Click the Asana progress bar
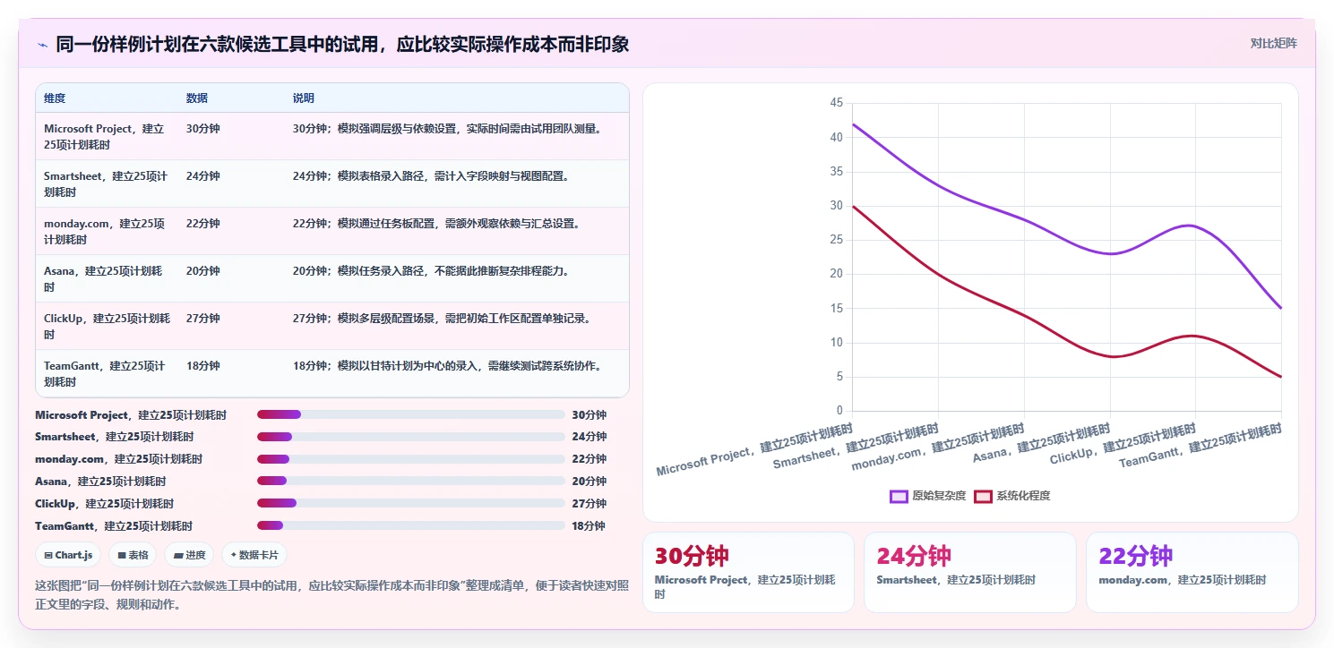The width and height of the screenshot is (1334, 648). point(410,482)
